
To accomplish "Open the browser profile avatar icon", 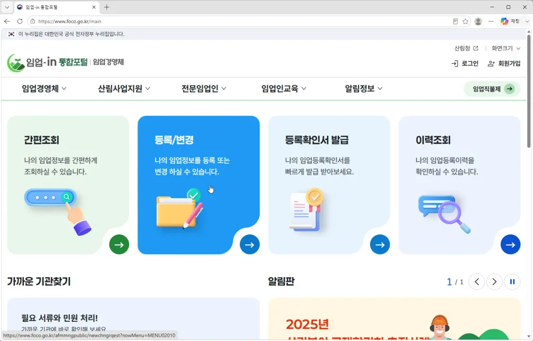I will (x=478, y=21).
